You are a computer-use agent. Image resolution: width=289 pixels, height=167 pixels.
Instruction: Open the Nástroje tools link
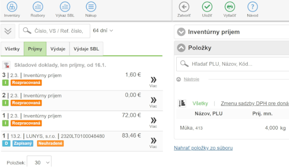point(191,79)
